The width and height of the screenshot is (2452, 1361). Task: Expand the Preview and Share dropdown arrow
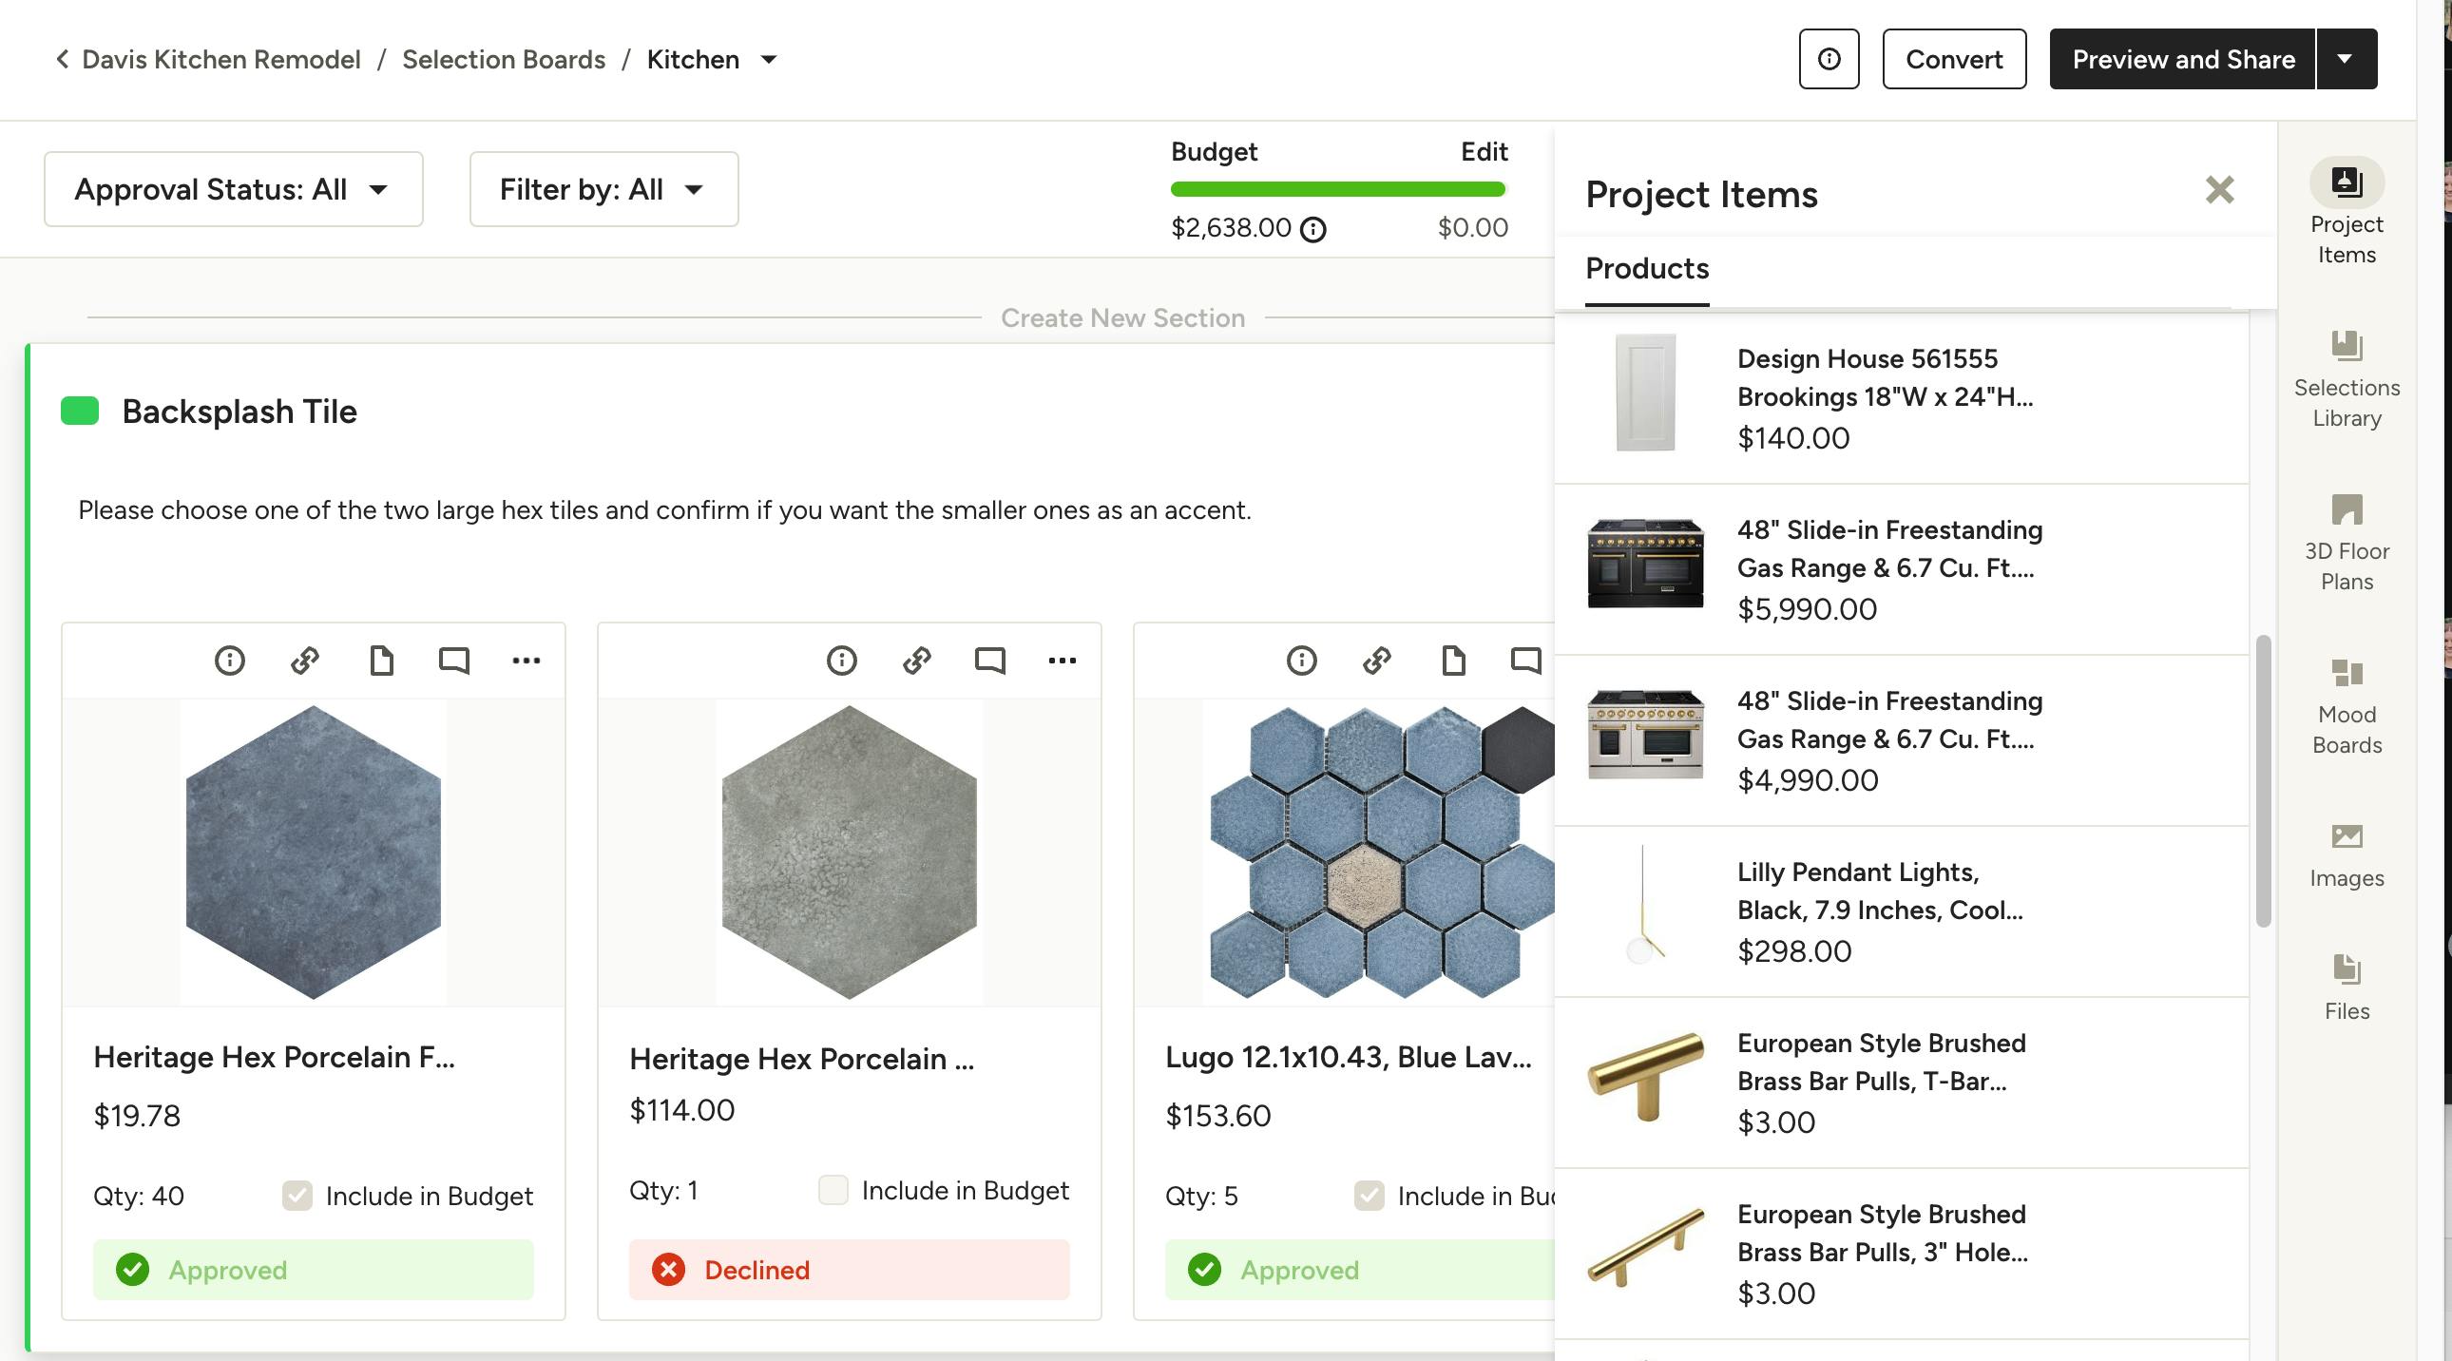[x=2346, y=58]
